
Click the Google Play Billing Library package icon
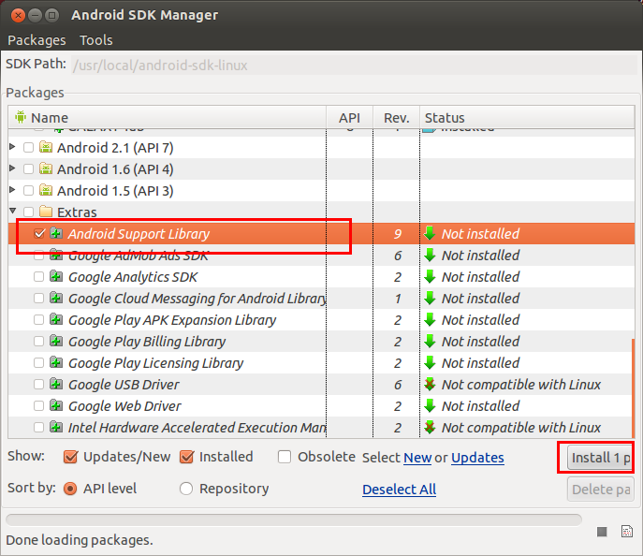pyautogui.click(x=56, y=341)
